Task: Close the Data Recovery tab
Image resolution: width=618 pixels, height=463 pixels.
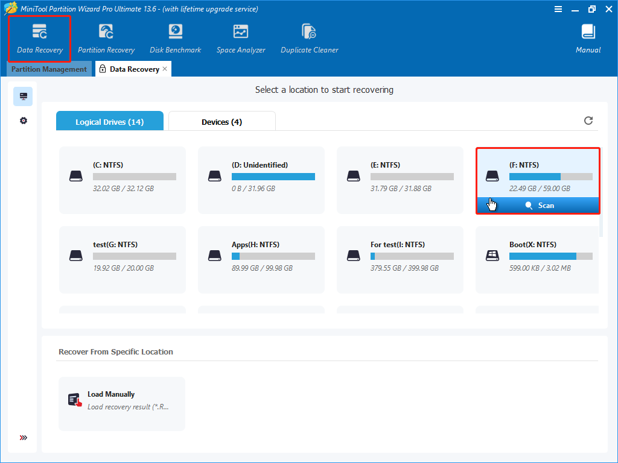Action: tap(165, 69)
